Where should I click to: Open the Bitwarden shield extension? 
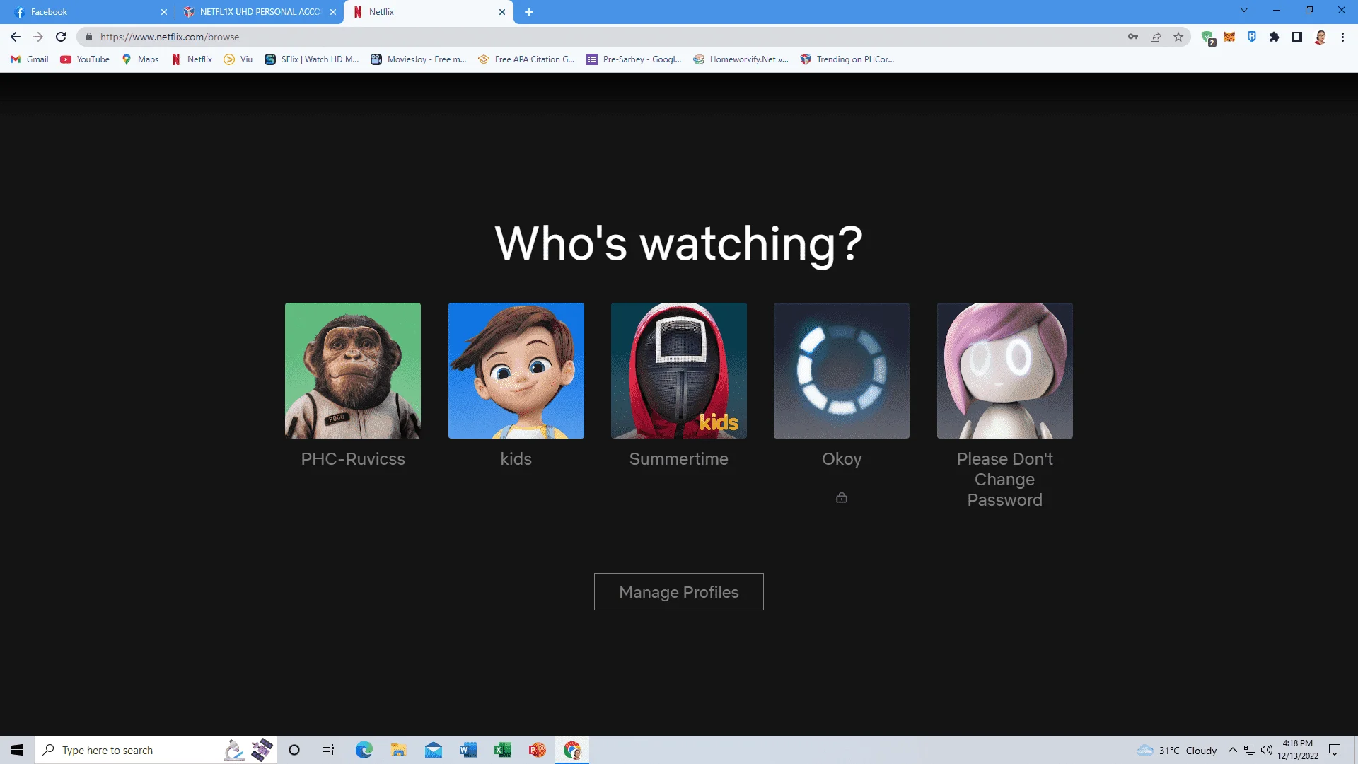click(1252, 37)
